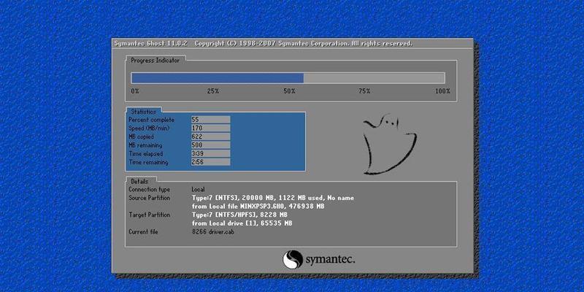This screenshot has height=292, width=584.
Task: Click the MB remaining label
Action: (x=145, y=145)
